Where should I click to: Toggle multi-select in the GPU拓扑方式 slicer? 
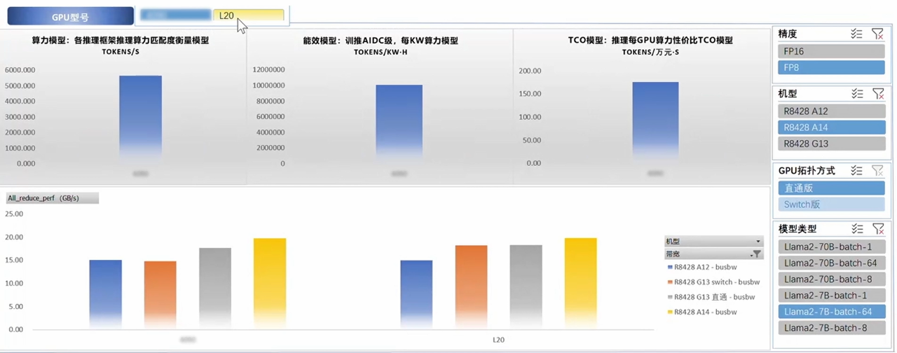[x=856, y=170]
